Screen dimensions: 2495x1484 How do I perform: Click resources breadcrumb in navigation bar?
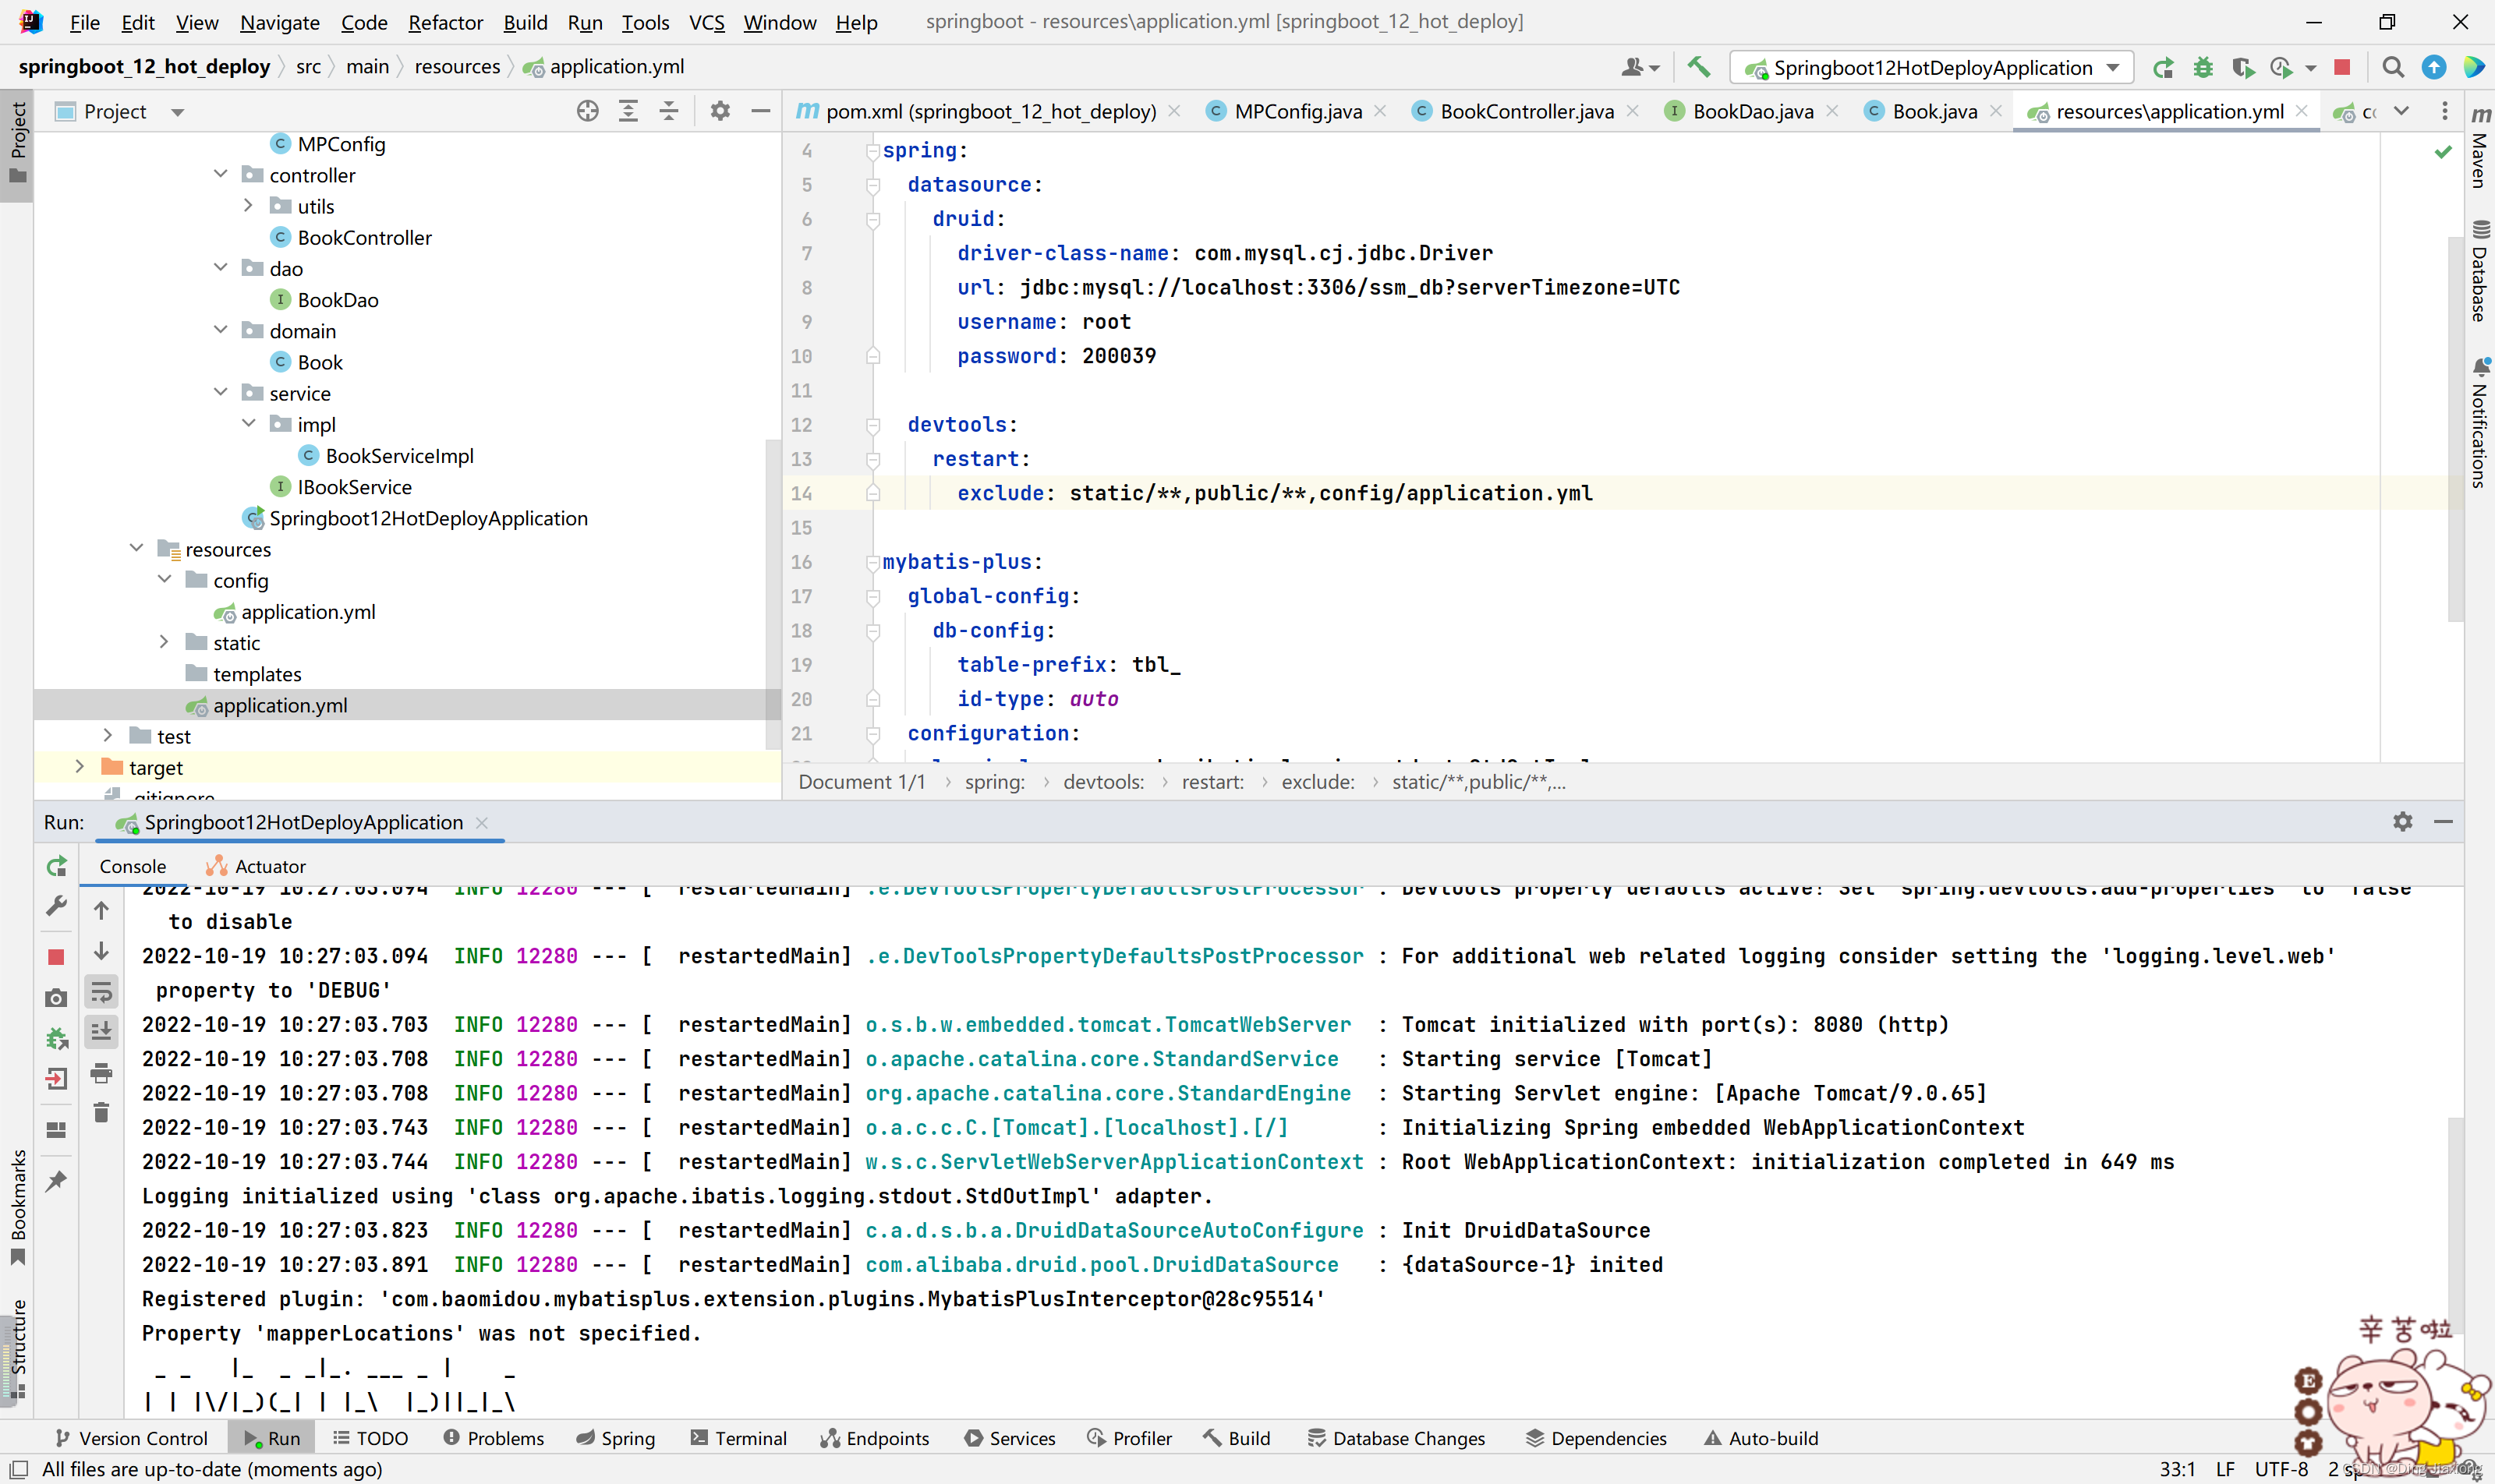(457, 66)
